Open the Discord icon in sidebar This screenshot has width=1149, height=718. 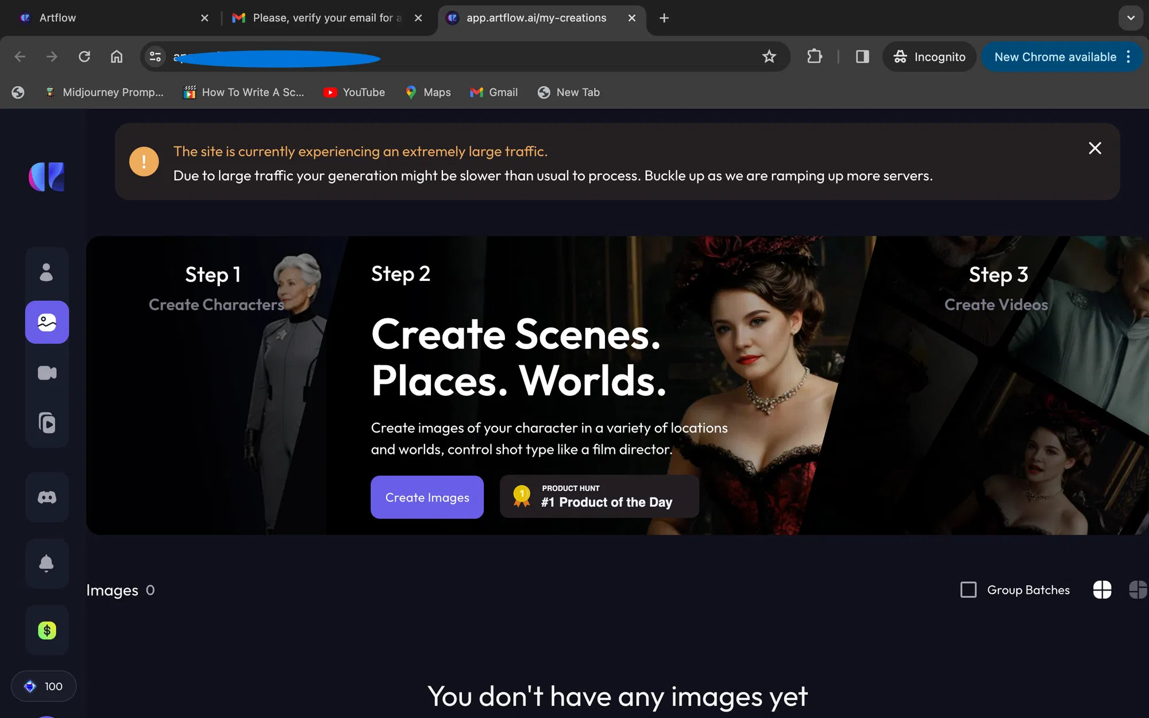[x=47, y=497]
